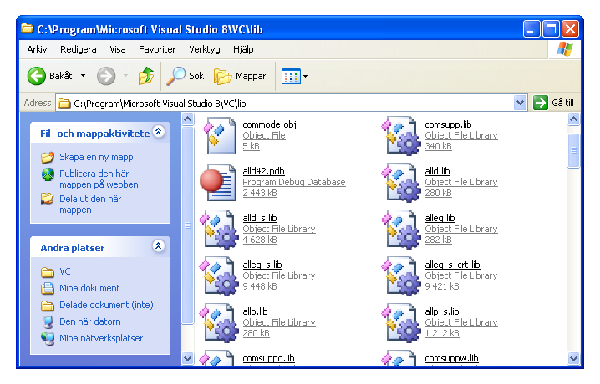Click the Skapa en ny mapp icon
This screenshot has height=384, width=600.
(48, 157)
